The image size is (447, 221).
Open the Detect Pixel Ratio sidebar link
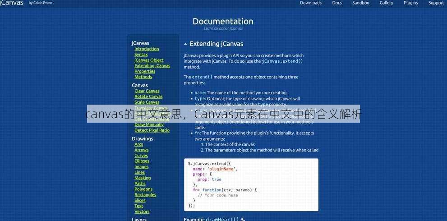coord(152,130)
